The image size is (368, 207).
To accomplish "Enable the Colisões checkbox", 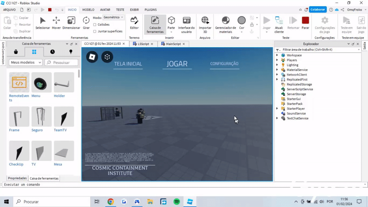I will pyautogui.click(x=95, y=24).
